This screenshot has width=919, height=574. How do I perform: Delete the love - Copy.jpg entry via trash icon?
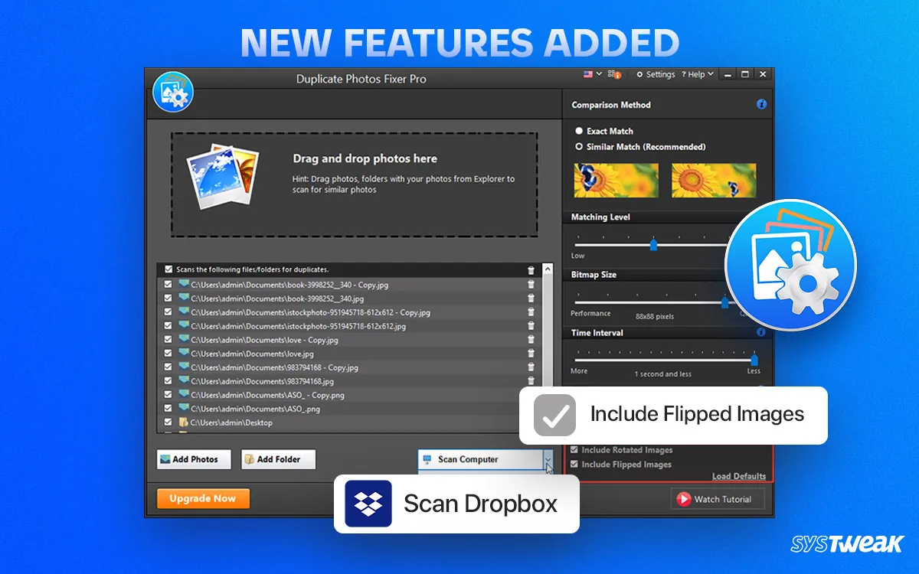(531, 340)
